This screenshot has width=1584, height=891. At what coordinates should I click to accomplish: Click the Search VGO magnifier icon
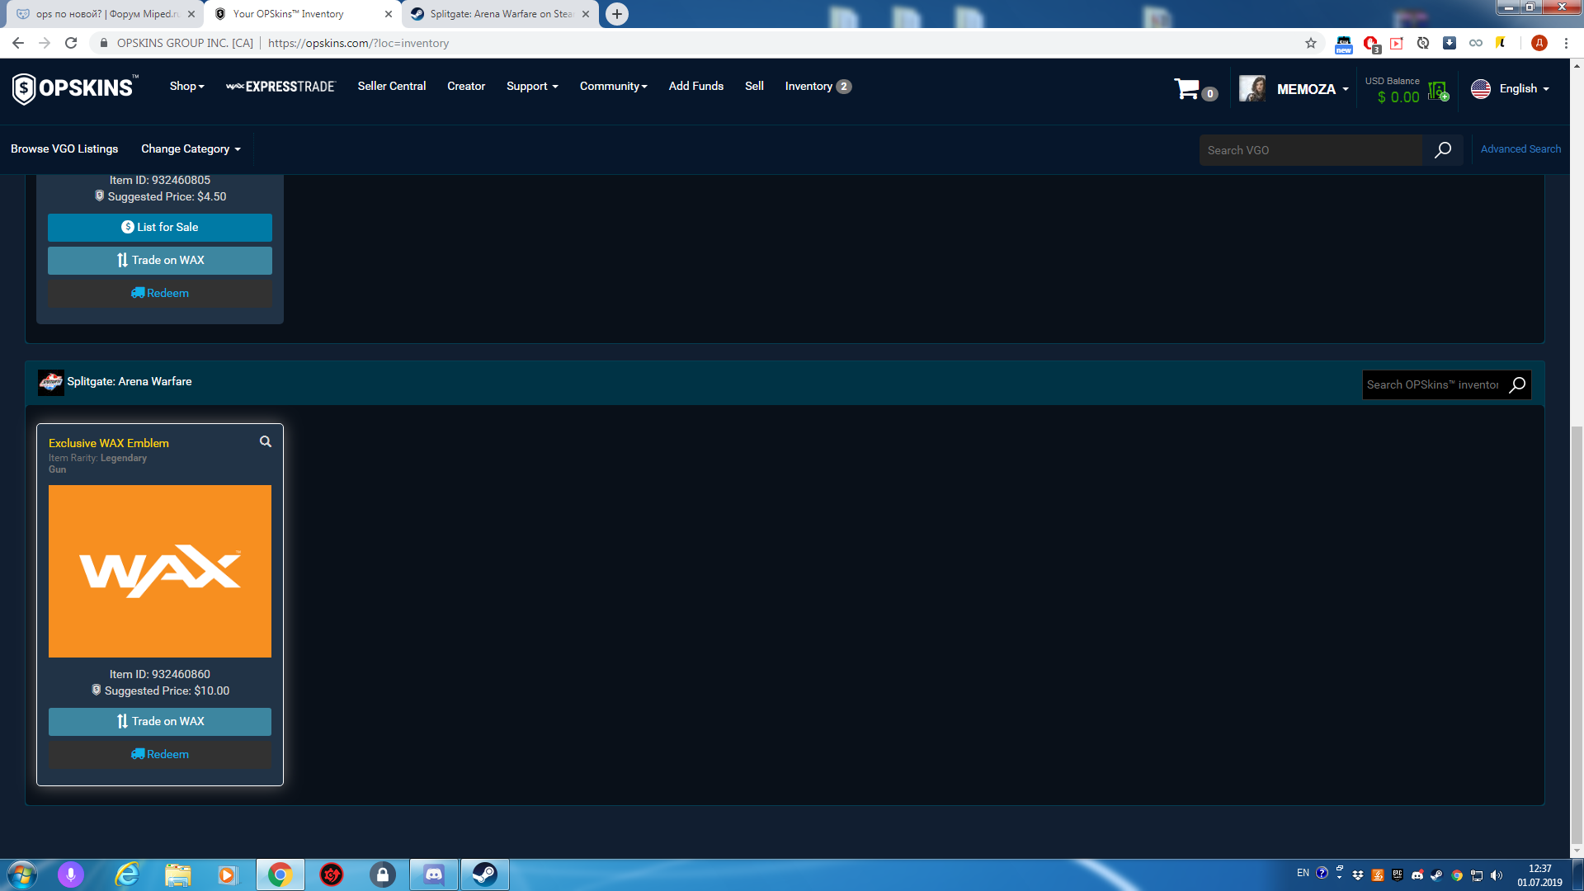1443,150
